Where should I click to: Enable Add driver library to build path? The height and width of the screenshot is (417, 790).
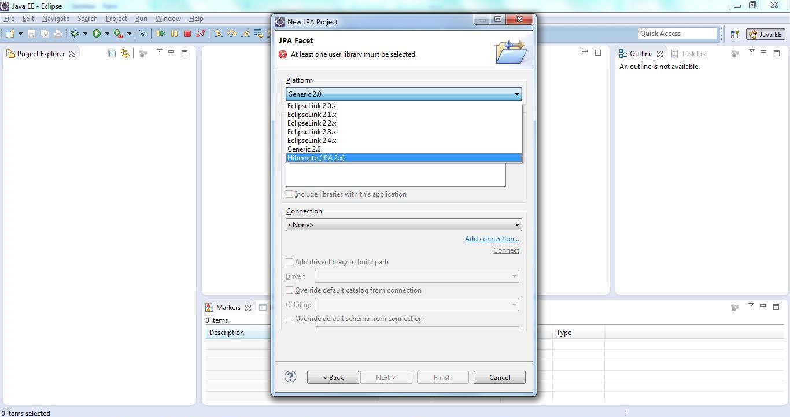tap(337, 262)
